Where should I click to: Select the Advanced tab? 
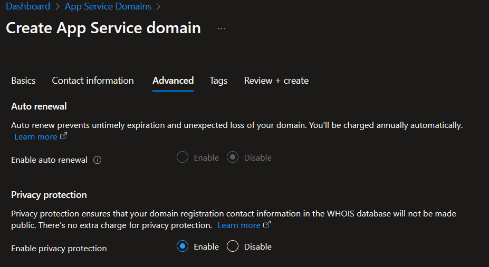(x=173, y=81)
